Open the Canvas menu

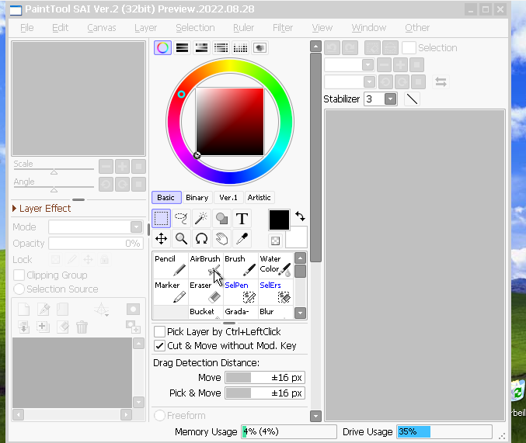tap(102, 28)
